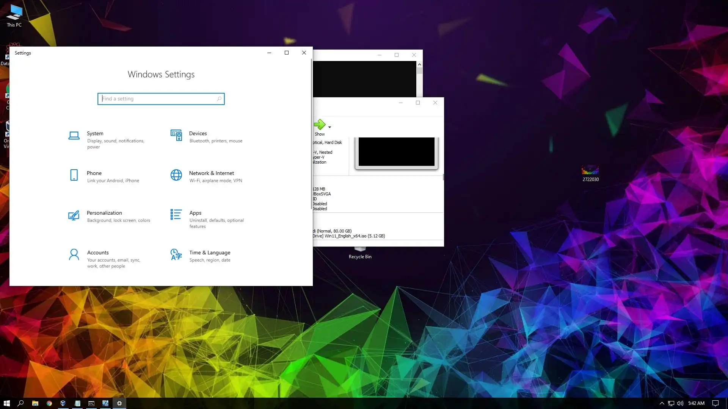Open the Apps settings category
728x409 pixels.
[195, 213]
